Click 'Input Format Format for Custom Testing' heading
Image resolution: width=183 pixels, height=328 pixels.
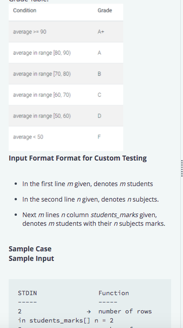[x=78, y=158]
